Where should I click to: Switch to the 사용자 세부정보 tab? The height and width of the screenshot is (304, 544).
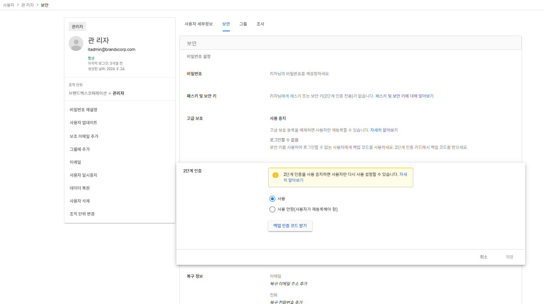pyautogui.click(x=198, y=24)
